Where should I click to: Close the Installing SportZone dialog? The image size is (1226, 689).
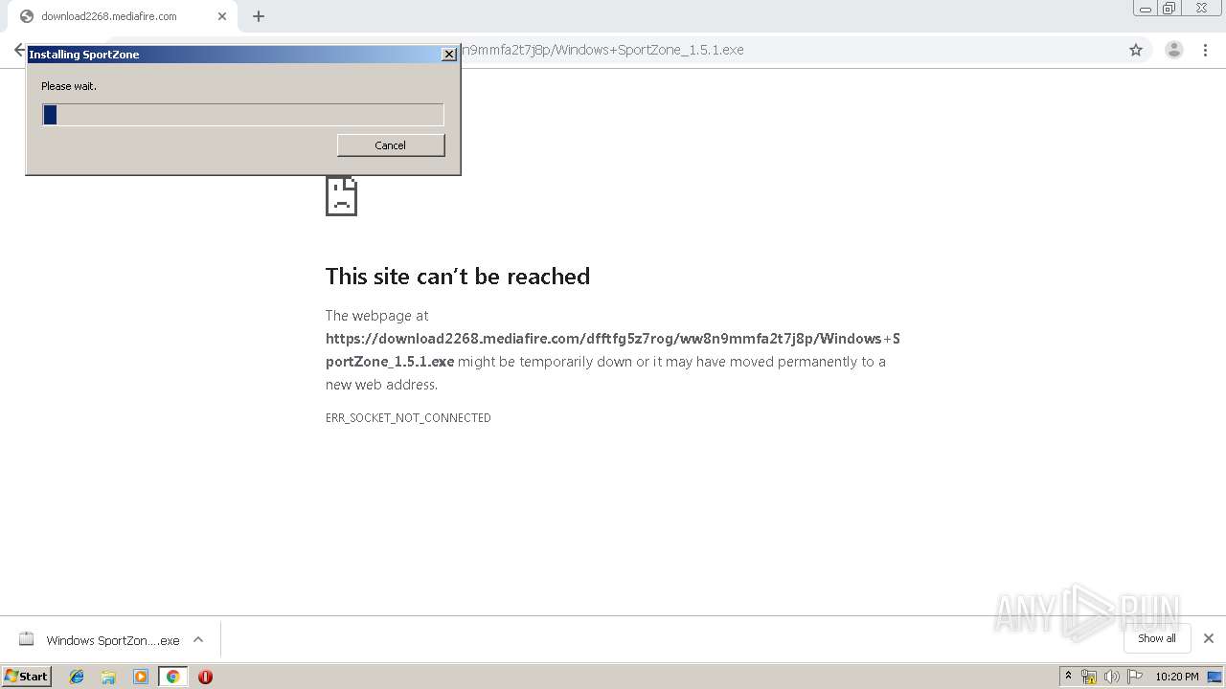pos(449,55)
